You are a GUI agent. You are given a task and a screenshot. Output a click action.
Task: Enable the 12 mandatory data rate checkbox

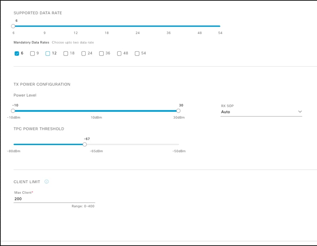48,53
